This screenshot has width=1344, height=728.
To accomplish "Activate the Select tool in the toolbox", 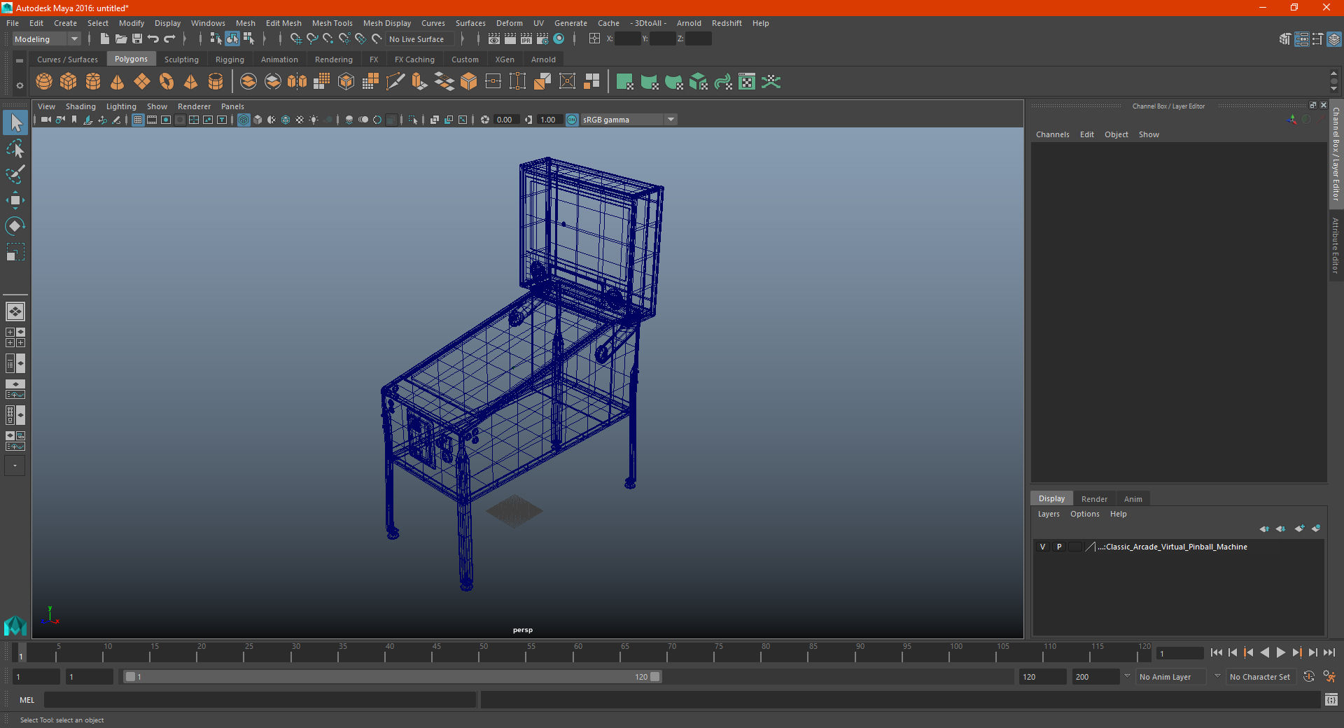I will (x=15, y=123).
